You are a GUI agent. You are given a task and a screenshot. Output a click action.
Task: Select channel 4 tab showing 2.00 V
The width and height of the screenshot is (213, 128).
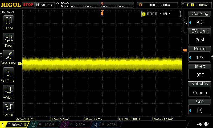click(x=106, y=125)
